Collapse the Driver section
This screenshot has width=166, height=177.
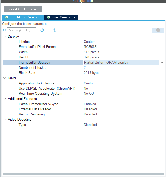(5, 78)
